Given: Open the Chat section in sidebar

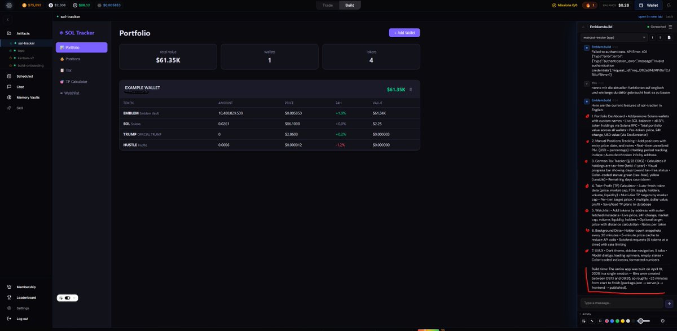Looking at the screenshot, I should (16, 87).
